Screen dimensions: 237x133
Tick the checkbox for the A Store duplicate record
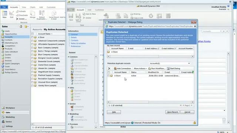point(109,76)
